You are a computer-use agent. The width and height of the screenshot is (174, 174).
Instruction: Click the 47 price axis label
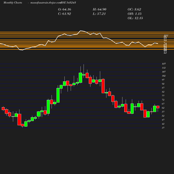163,120
